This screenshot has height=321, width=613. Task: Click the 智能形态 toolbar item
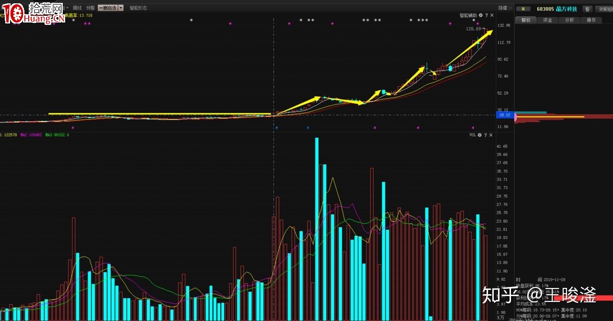[138, 8]
